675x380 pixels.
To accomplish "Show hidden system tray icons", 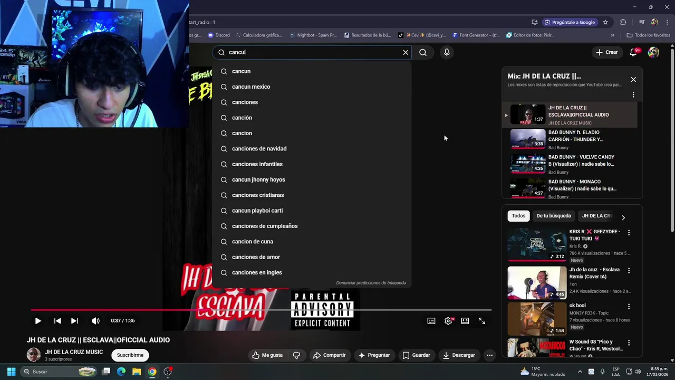I will pos(581,372).
